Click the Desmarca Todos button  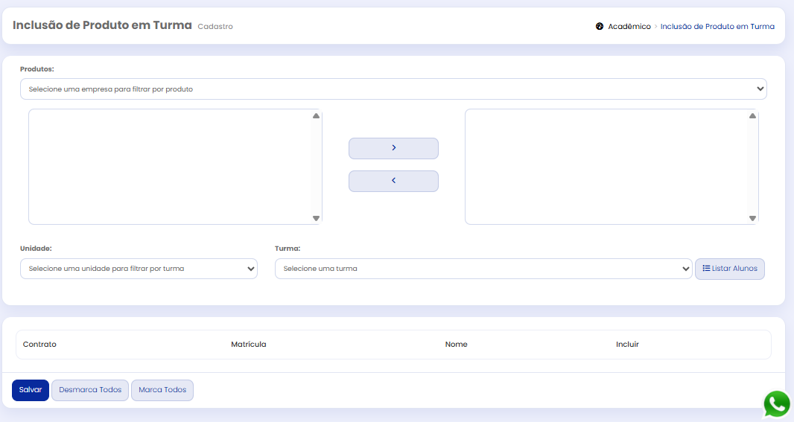90,390
